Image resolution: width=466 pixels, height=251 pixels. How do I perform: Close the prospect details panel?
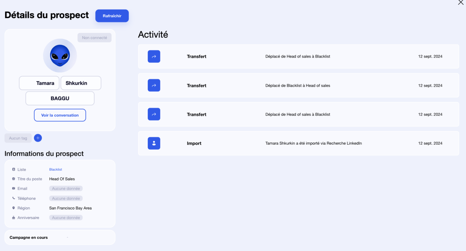461,2
